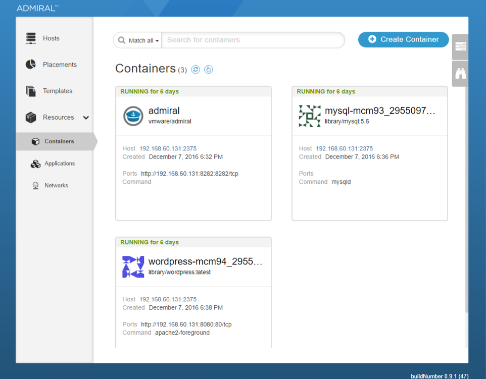The image size is (486, 379).
Task: Click the Create Container button
Action: (403, 40)
